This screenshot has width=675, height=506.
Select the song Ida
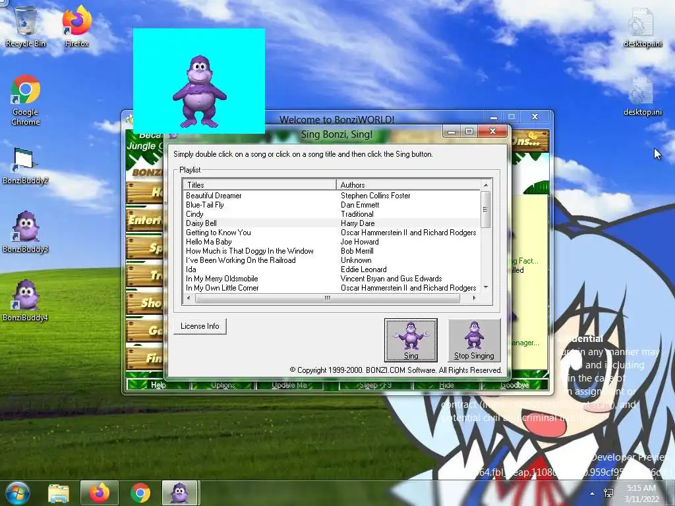point(191,269)
